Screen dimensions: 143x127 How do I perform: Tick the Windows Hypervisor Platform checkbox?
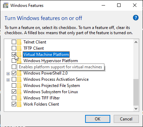point(14,61)
